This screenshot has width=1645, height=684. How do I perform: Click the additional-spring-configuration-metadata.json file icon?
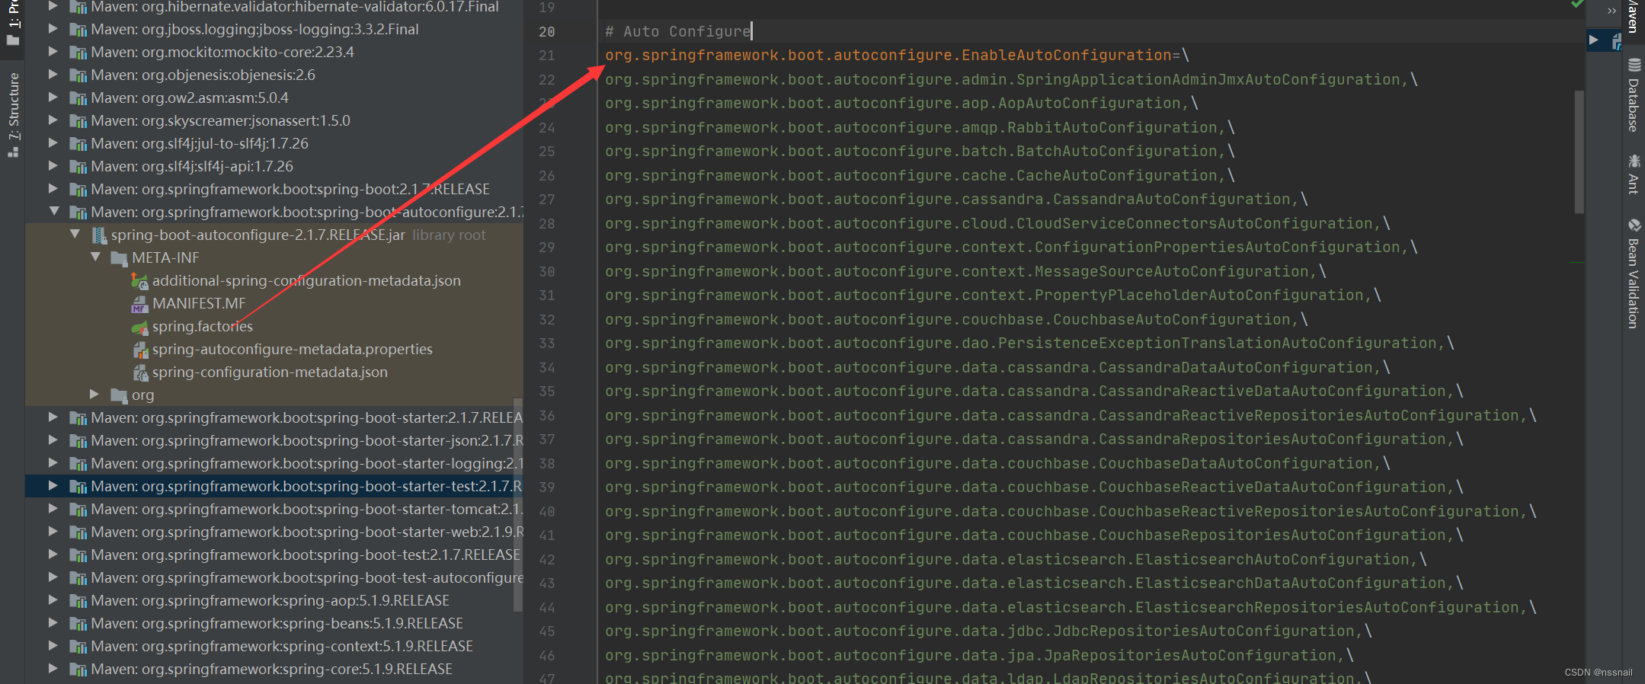[x=139, y=281]
